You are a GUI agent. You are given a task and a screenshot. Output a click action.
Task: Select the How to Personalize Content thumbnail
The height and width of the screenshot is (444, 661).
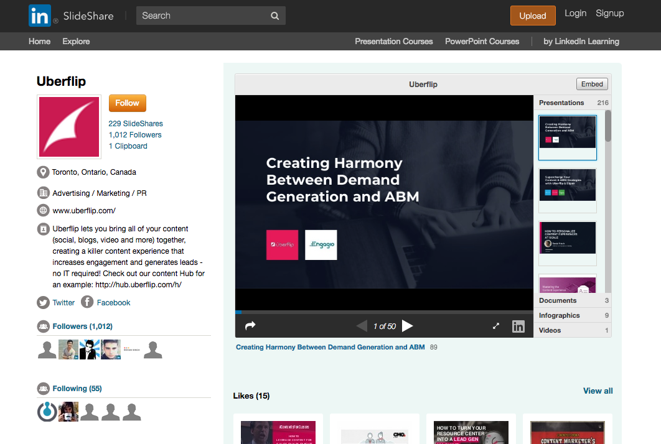[x=568, y=243]
